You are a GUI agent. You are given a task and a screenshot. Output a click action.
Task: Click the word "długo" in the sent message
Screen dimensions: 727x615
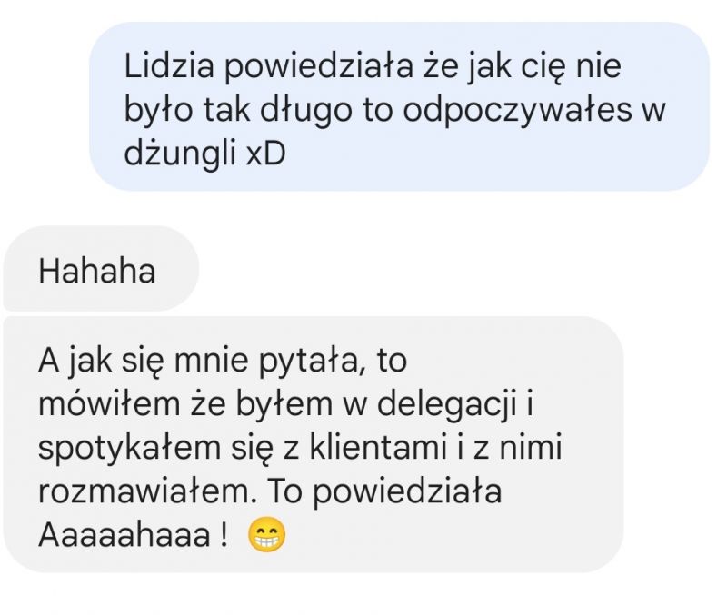pyautogui.click(x=305, y=112)
